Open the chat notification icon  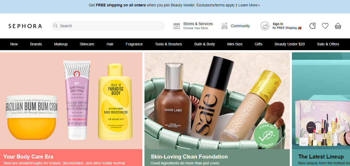(x=312, y=26)
